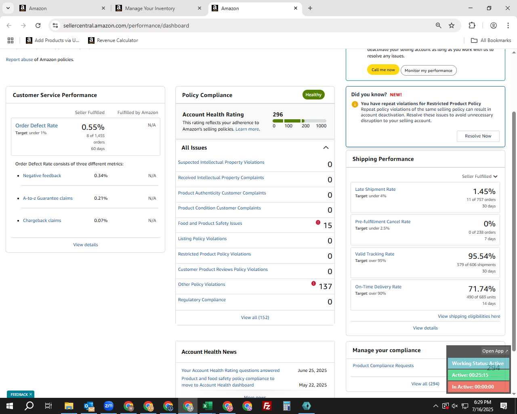Close the FEEDBACK tag

point(31,394)
